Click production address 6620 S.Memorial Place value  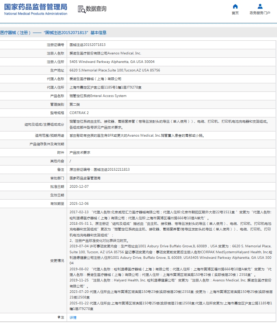coord(115,70)
